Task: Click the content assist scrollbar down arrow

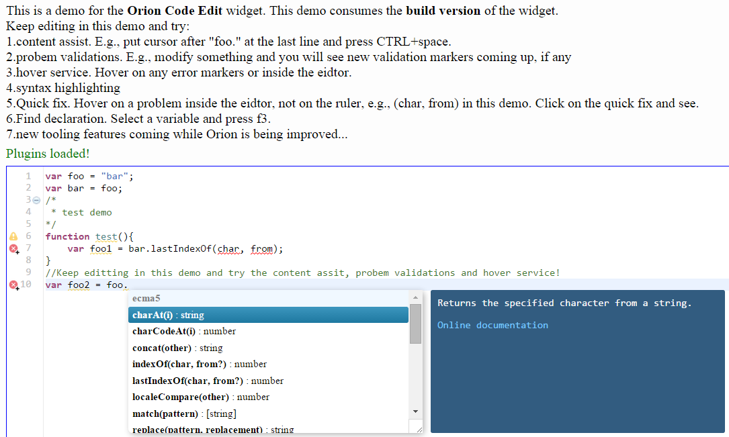Action: 416,411
